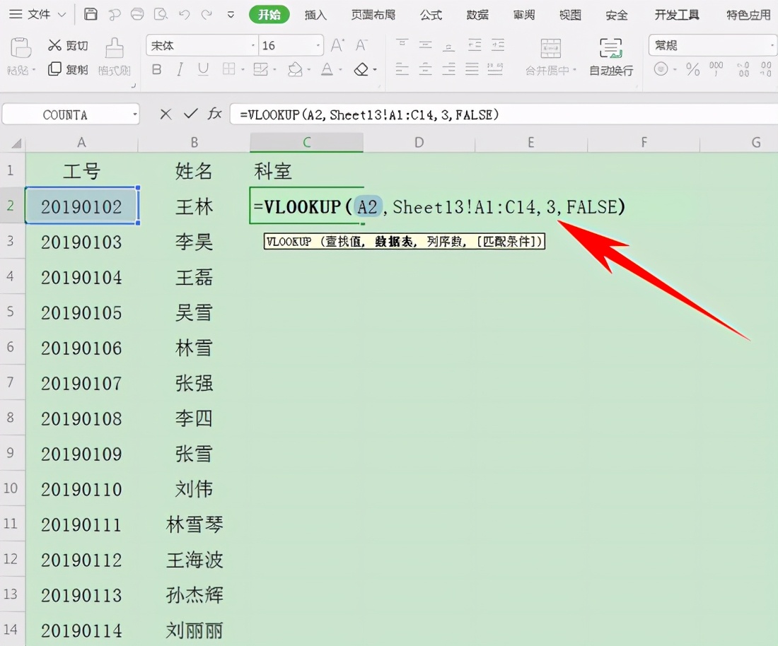Expand the quick access toolbar customization arrow
The width and height of the screenshot is (778, 646).
[x=231, y=15]
